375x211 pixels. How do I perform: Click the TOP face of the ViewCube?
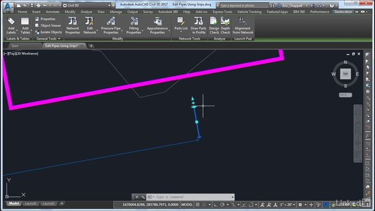click(x=345, y=74)
